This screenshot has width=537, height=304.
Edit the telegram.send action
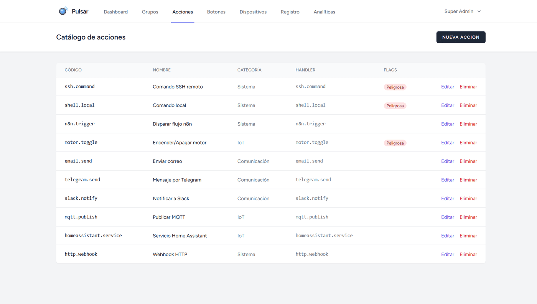[448, 180]
